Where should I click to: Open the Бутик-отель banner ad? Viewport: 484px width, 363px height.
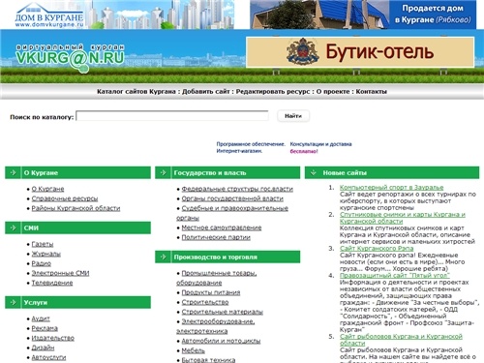tap(360, 52)
